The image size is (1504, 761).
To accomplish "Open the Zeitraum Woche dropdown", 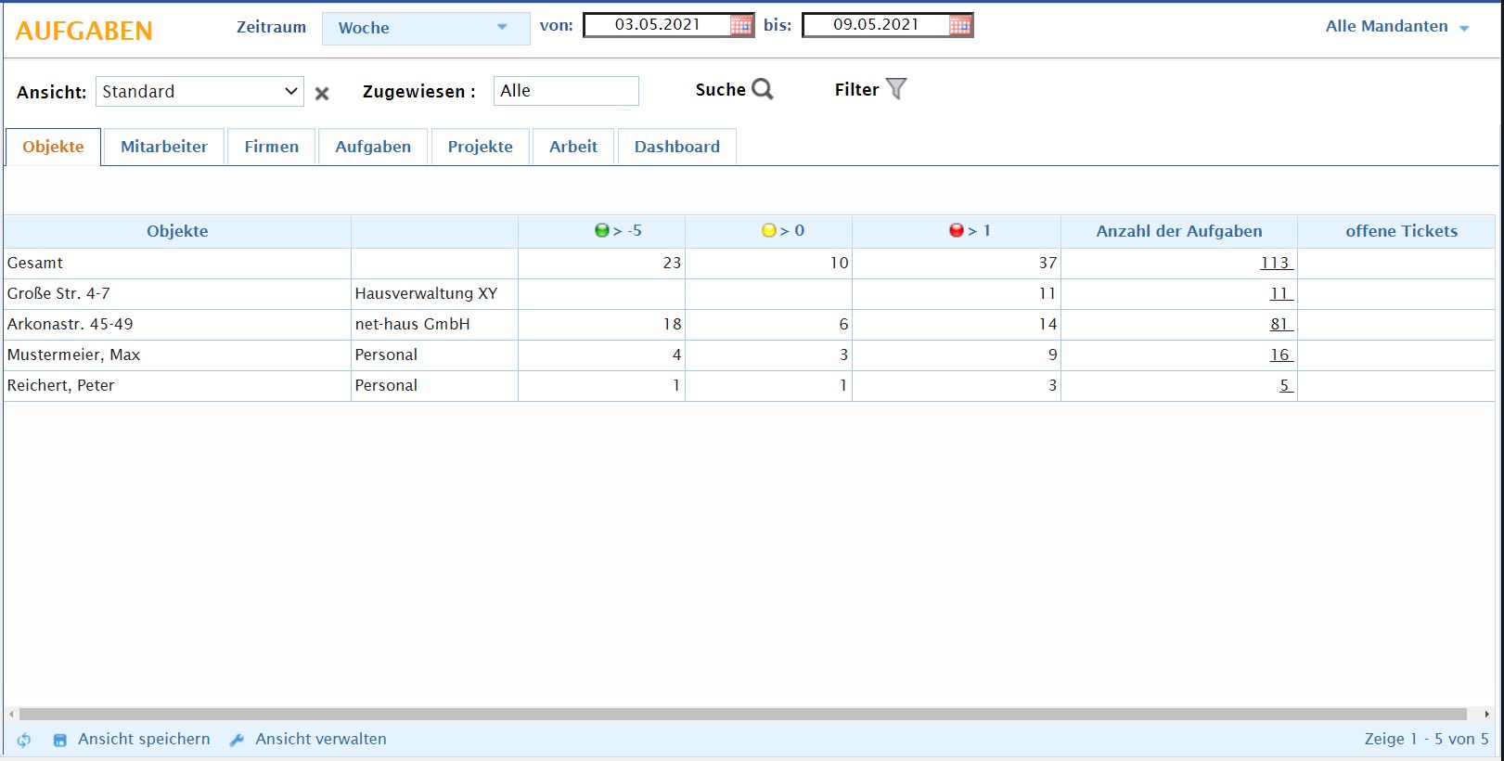I will [426, 28].
